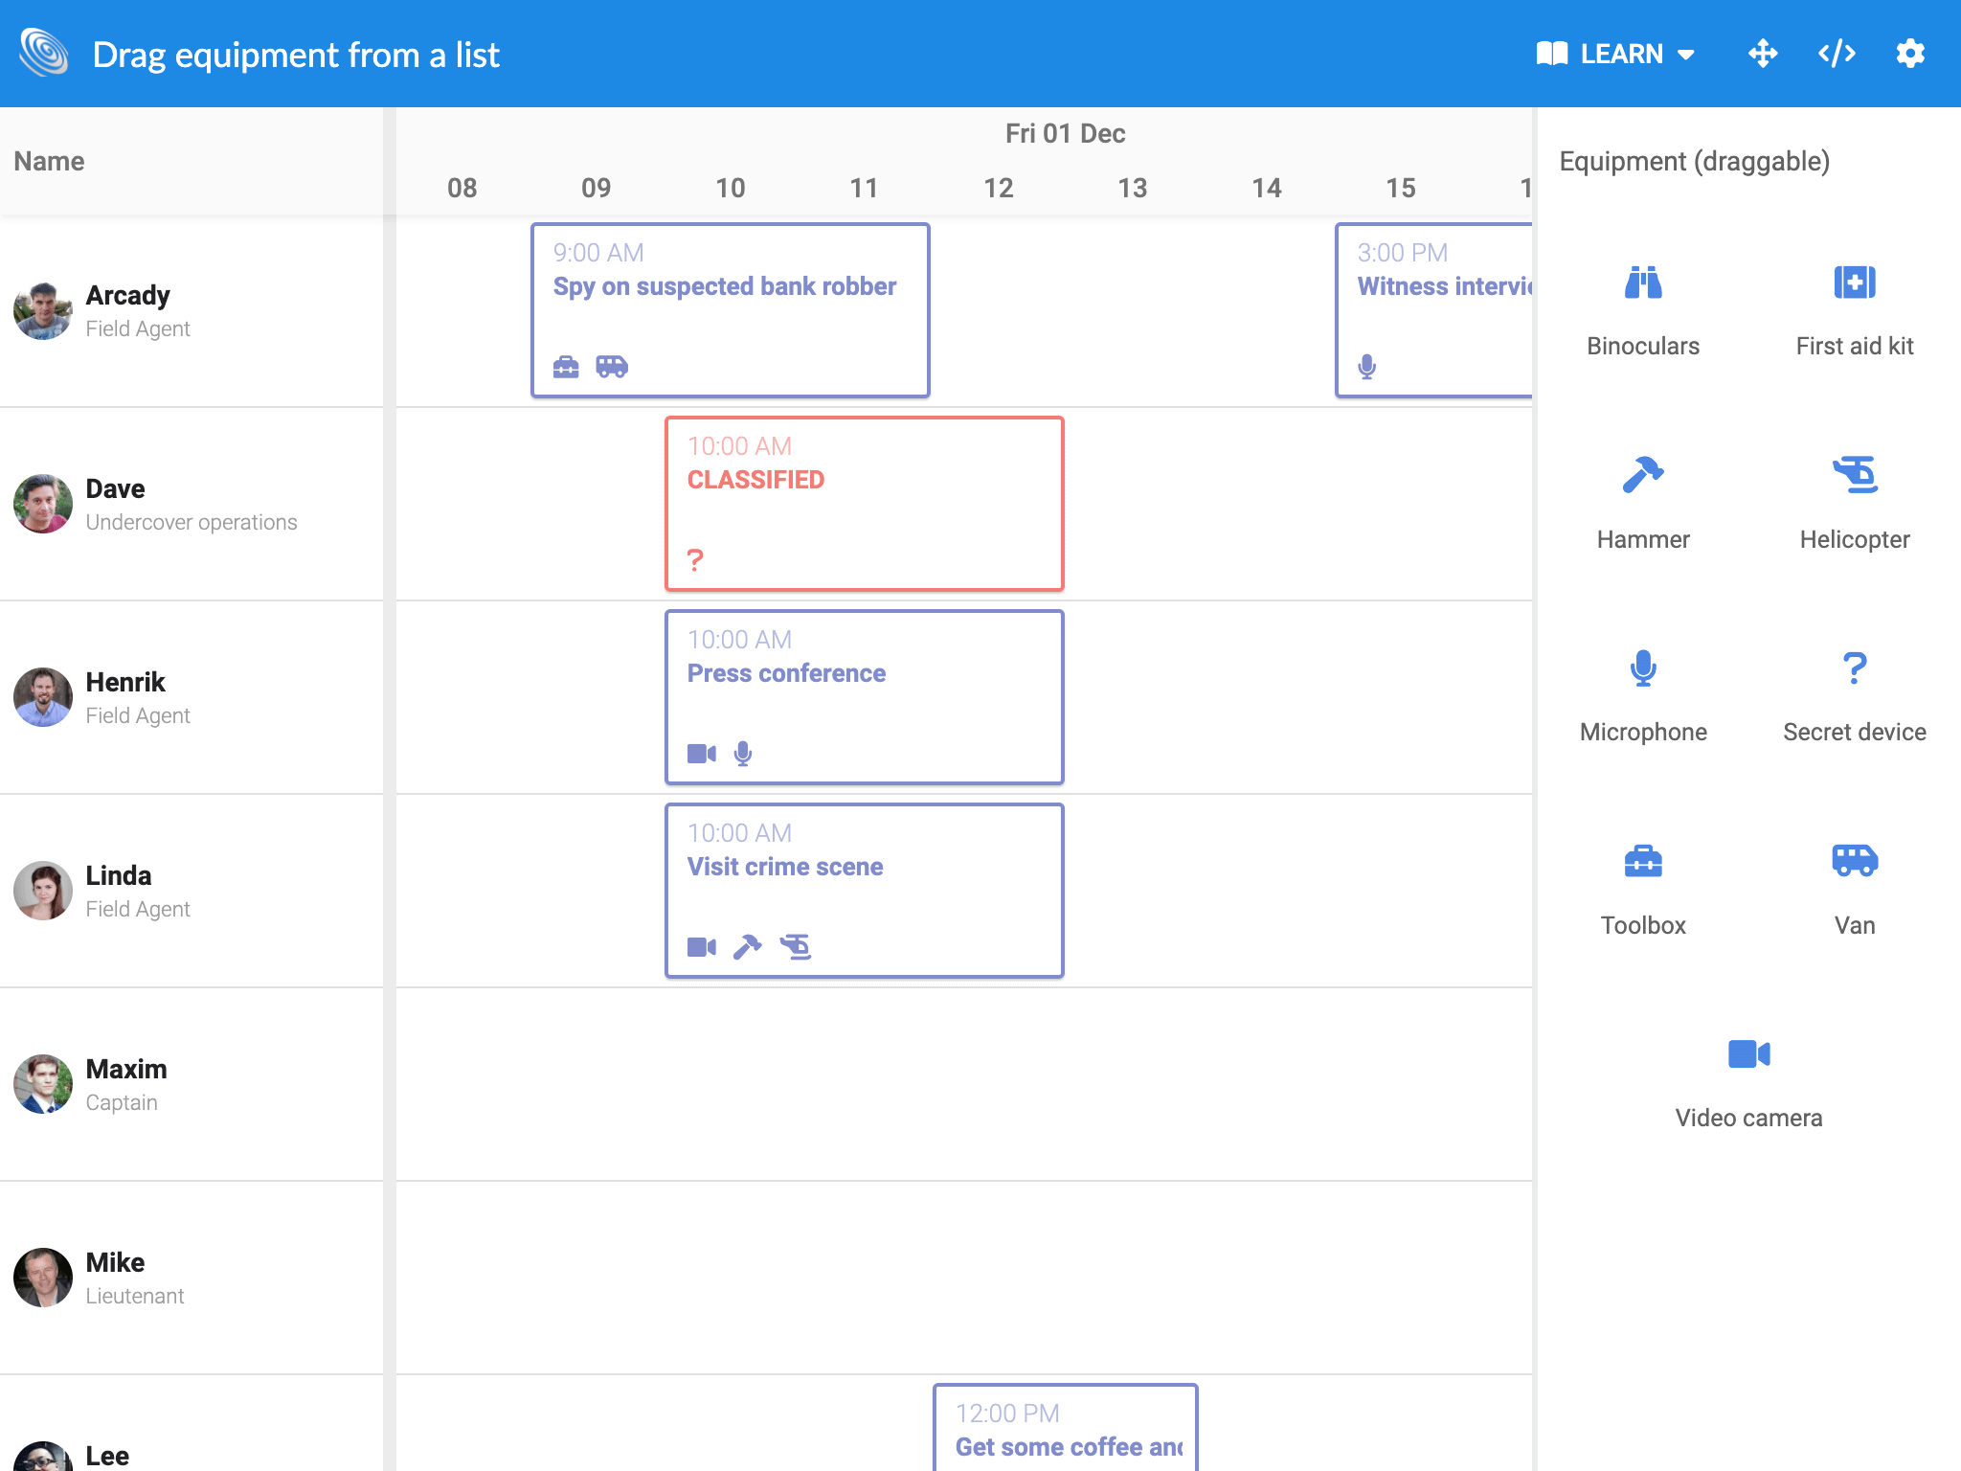Pick the Van from the equipment panel

[1854, 861]
